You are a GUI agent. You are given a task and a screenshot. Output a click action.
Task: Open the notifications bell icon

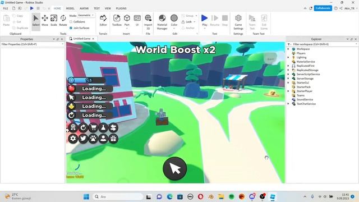pos(311,8)
